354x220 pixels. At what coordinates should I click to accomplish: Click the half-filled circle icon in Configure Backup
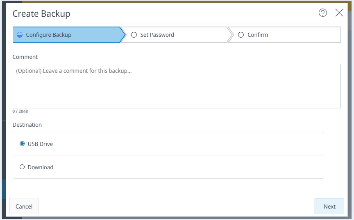(20, 35)
